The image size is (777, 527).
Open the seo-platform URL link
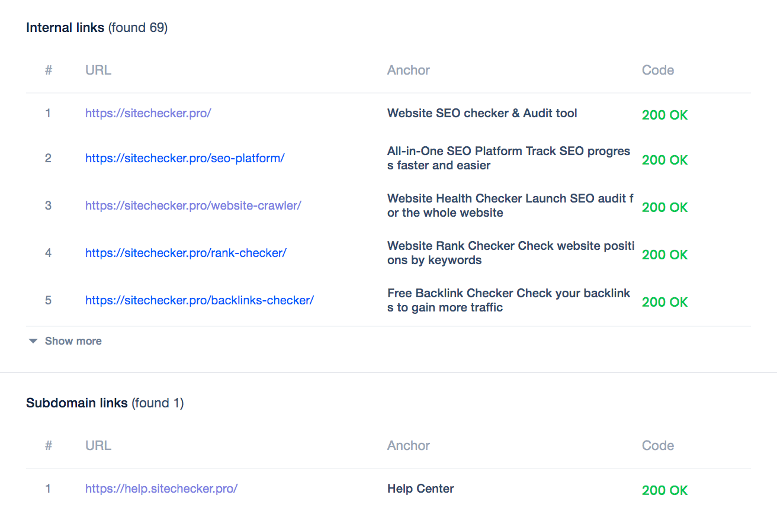[185, 158]
